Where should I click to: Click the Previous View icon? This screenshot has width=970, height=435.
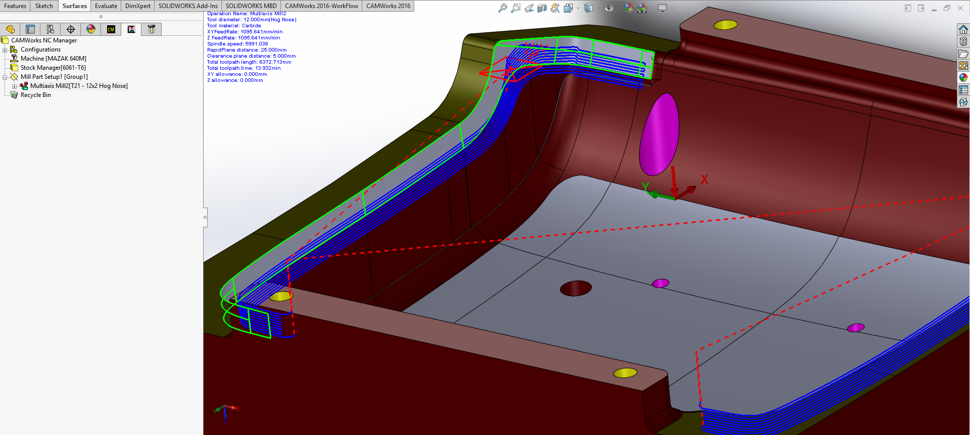529,8
